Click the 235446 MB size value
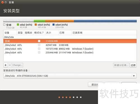The width and height of the screenshot is (140, 104). click(52, 53)
